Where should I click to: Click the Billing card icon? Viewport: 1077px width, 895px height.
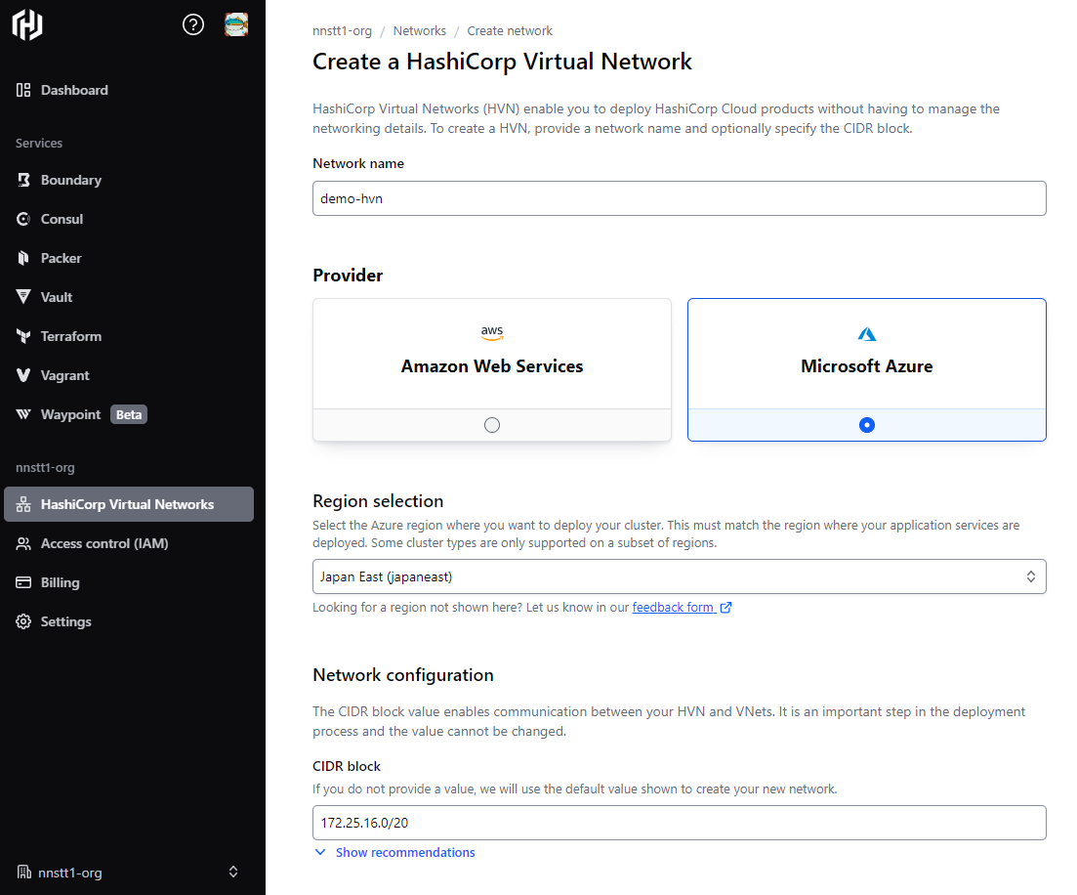[x=23, y=583]
